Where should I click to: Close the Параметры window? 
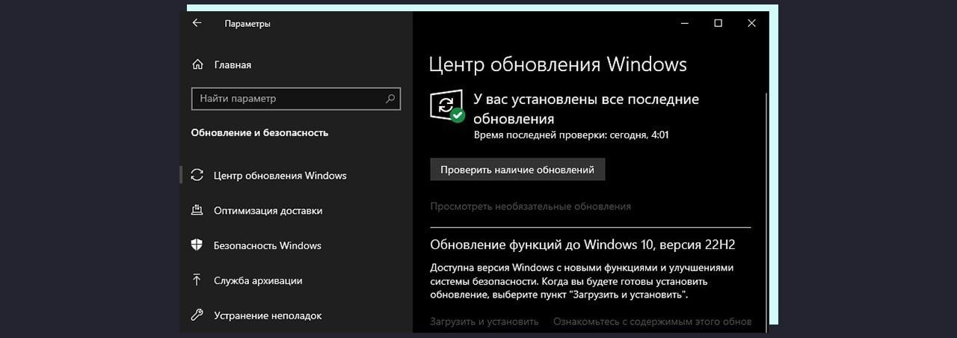(x=752, y=23)
